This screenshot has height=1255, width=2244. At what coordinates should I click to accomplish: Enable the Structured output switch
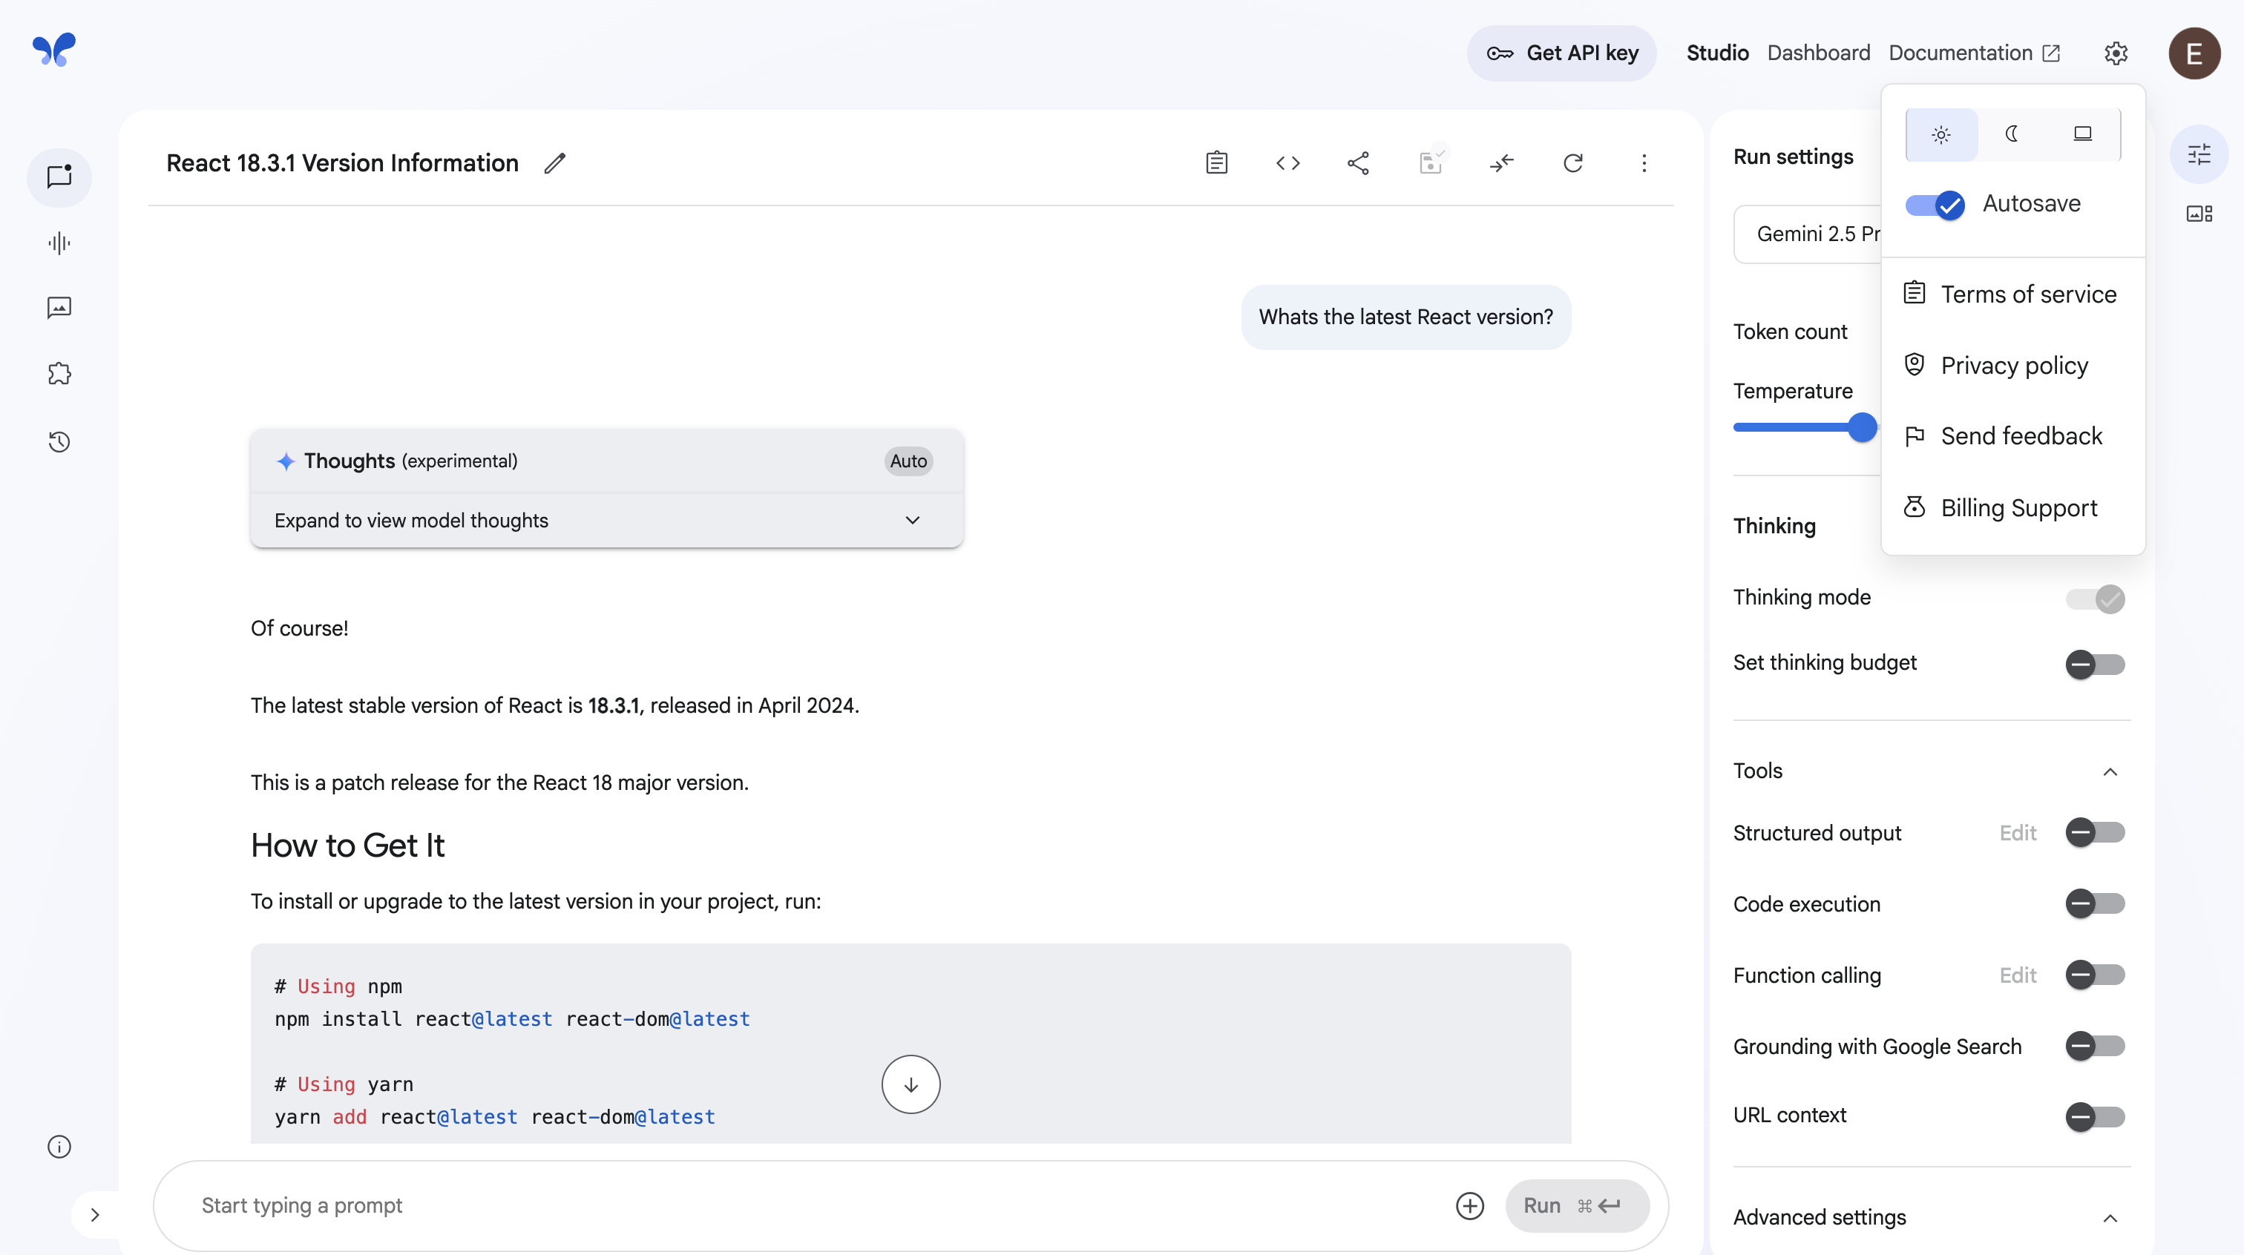2095,833
